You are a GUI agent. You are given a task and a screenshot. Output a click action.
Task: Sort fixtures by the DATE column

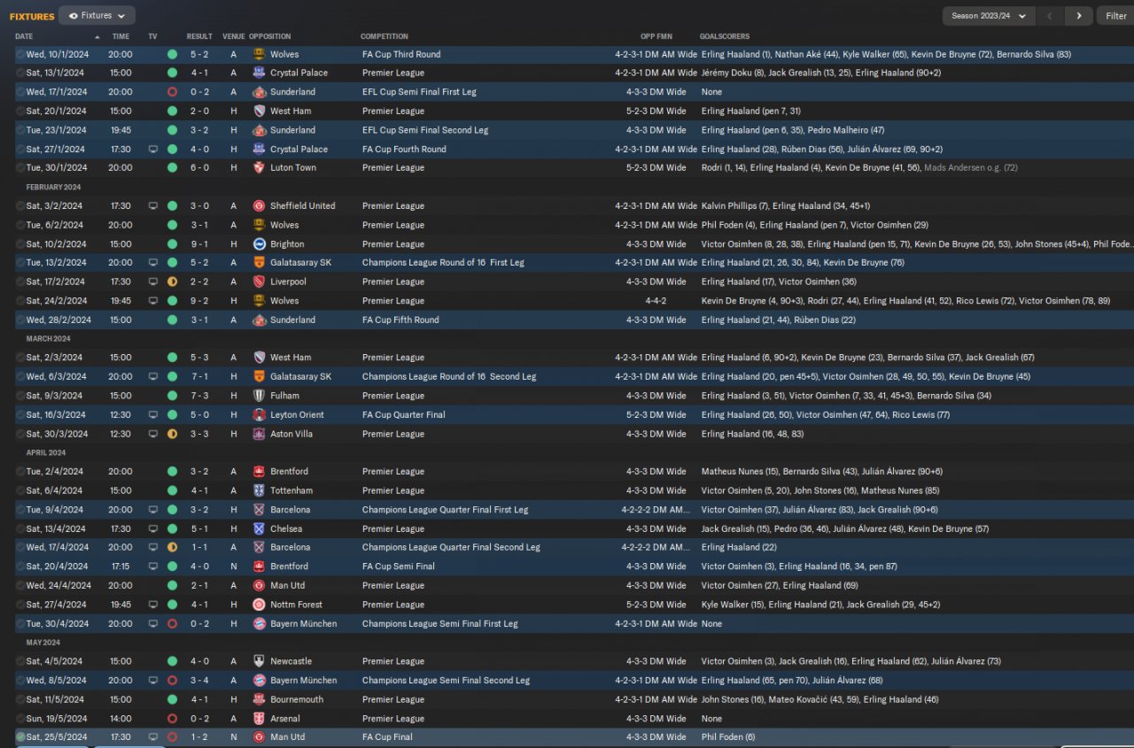(x=24, y=36)
